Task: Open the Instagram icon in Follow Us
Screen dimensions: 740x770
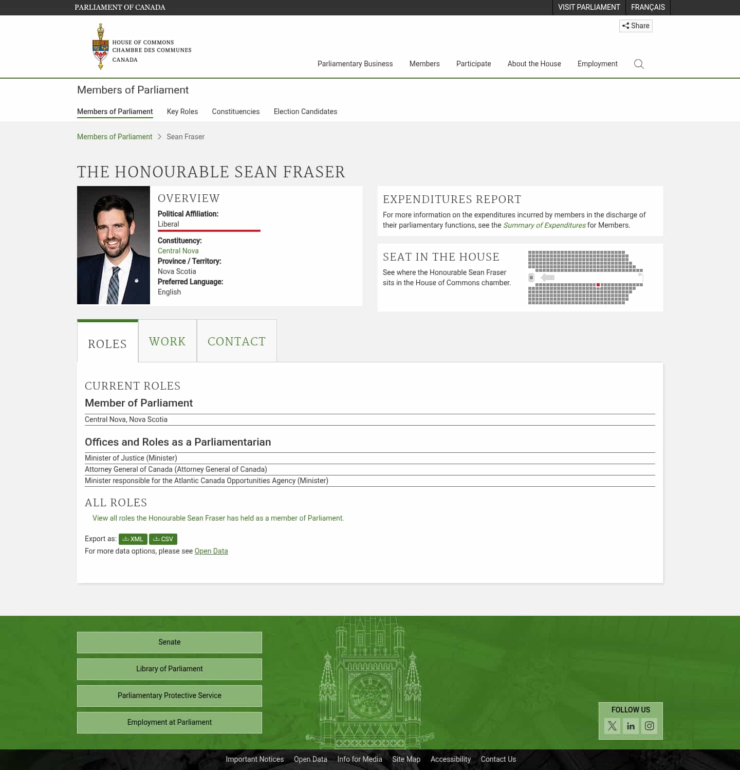Action: tap(649, 726)
